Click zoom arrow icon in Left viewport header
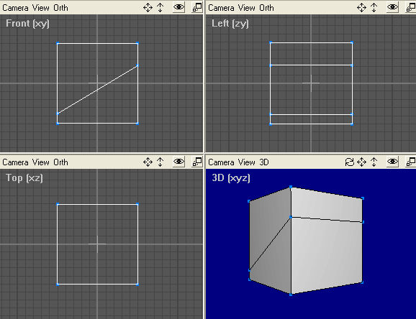This screenshot has height=319, width=416. coord(374,8)
